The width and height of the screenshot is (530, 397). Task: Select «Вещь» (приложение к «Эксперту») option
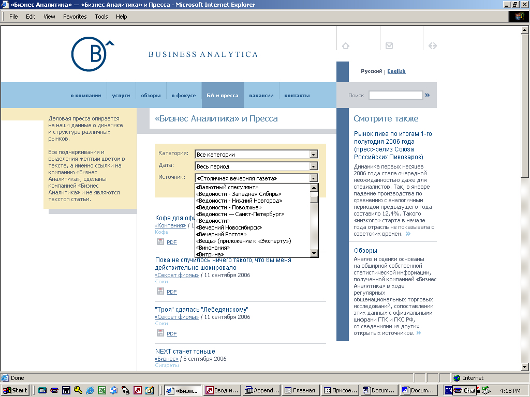click(253, 241)
